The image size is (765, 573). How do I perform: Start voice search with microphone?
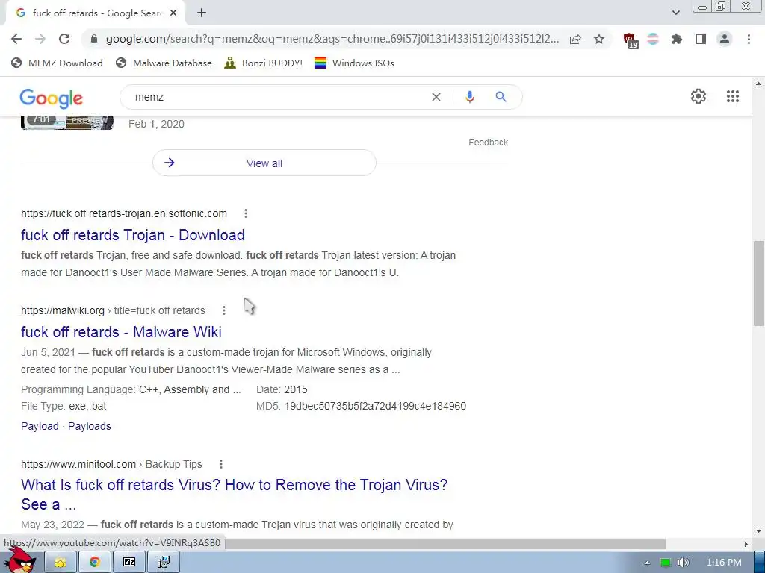(470, 97)
